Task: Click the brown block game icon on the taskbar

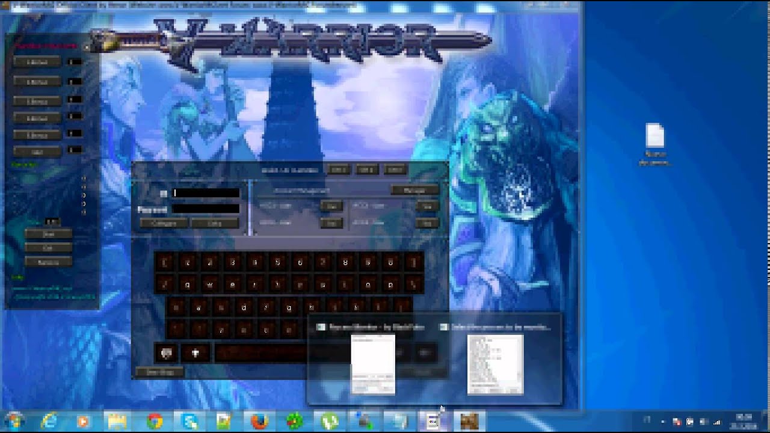Action: [x=469, y=421]
